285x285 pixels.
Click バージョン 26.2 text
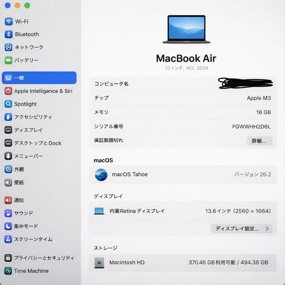(x=253, y=174)
